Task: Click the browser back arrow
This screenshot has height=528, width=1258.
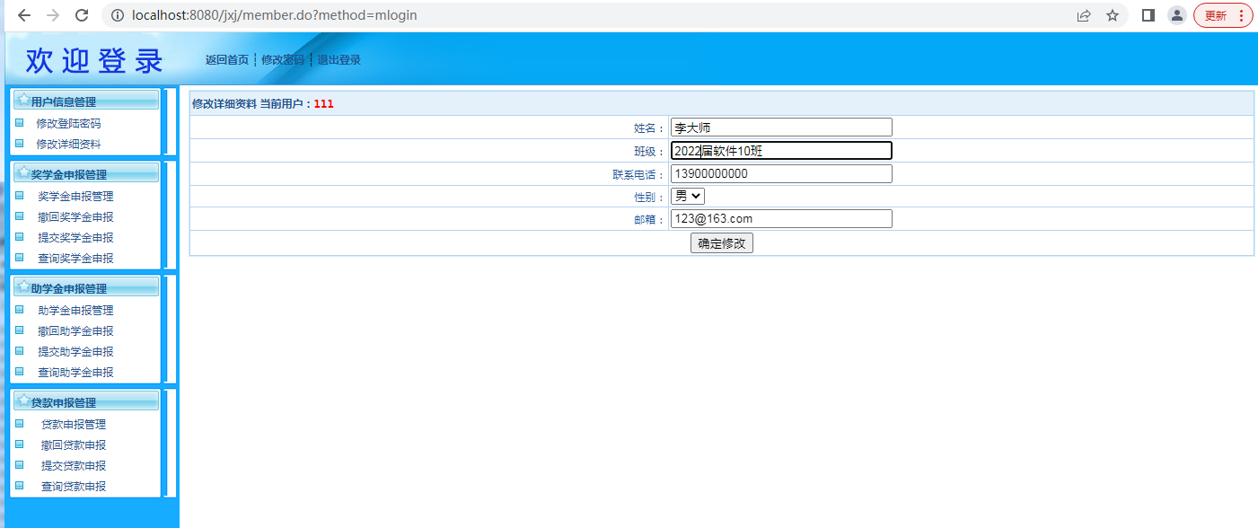Action: pyautogui.click(x=24, y=15)
